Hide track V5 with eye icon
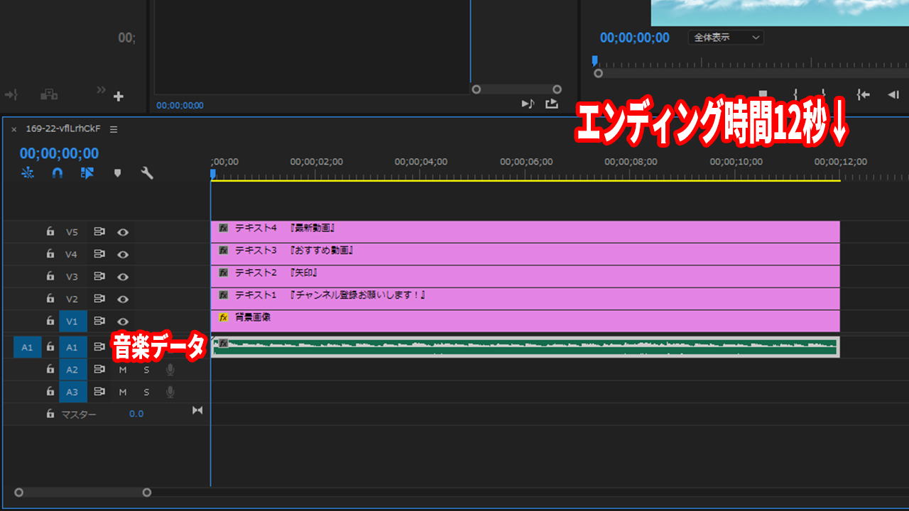 [123, 232]
